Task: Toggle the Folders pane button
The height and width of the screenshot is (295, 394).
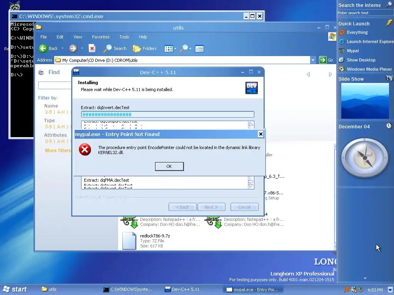Action: [145, 48]
